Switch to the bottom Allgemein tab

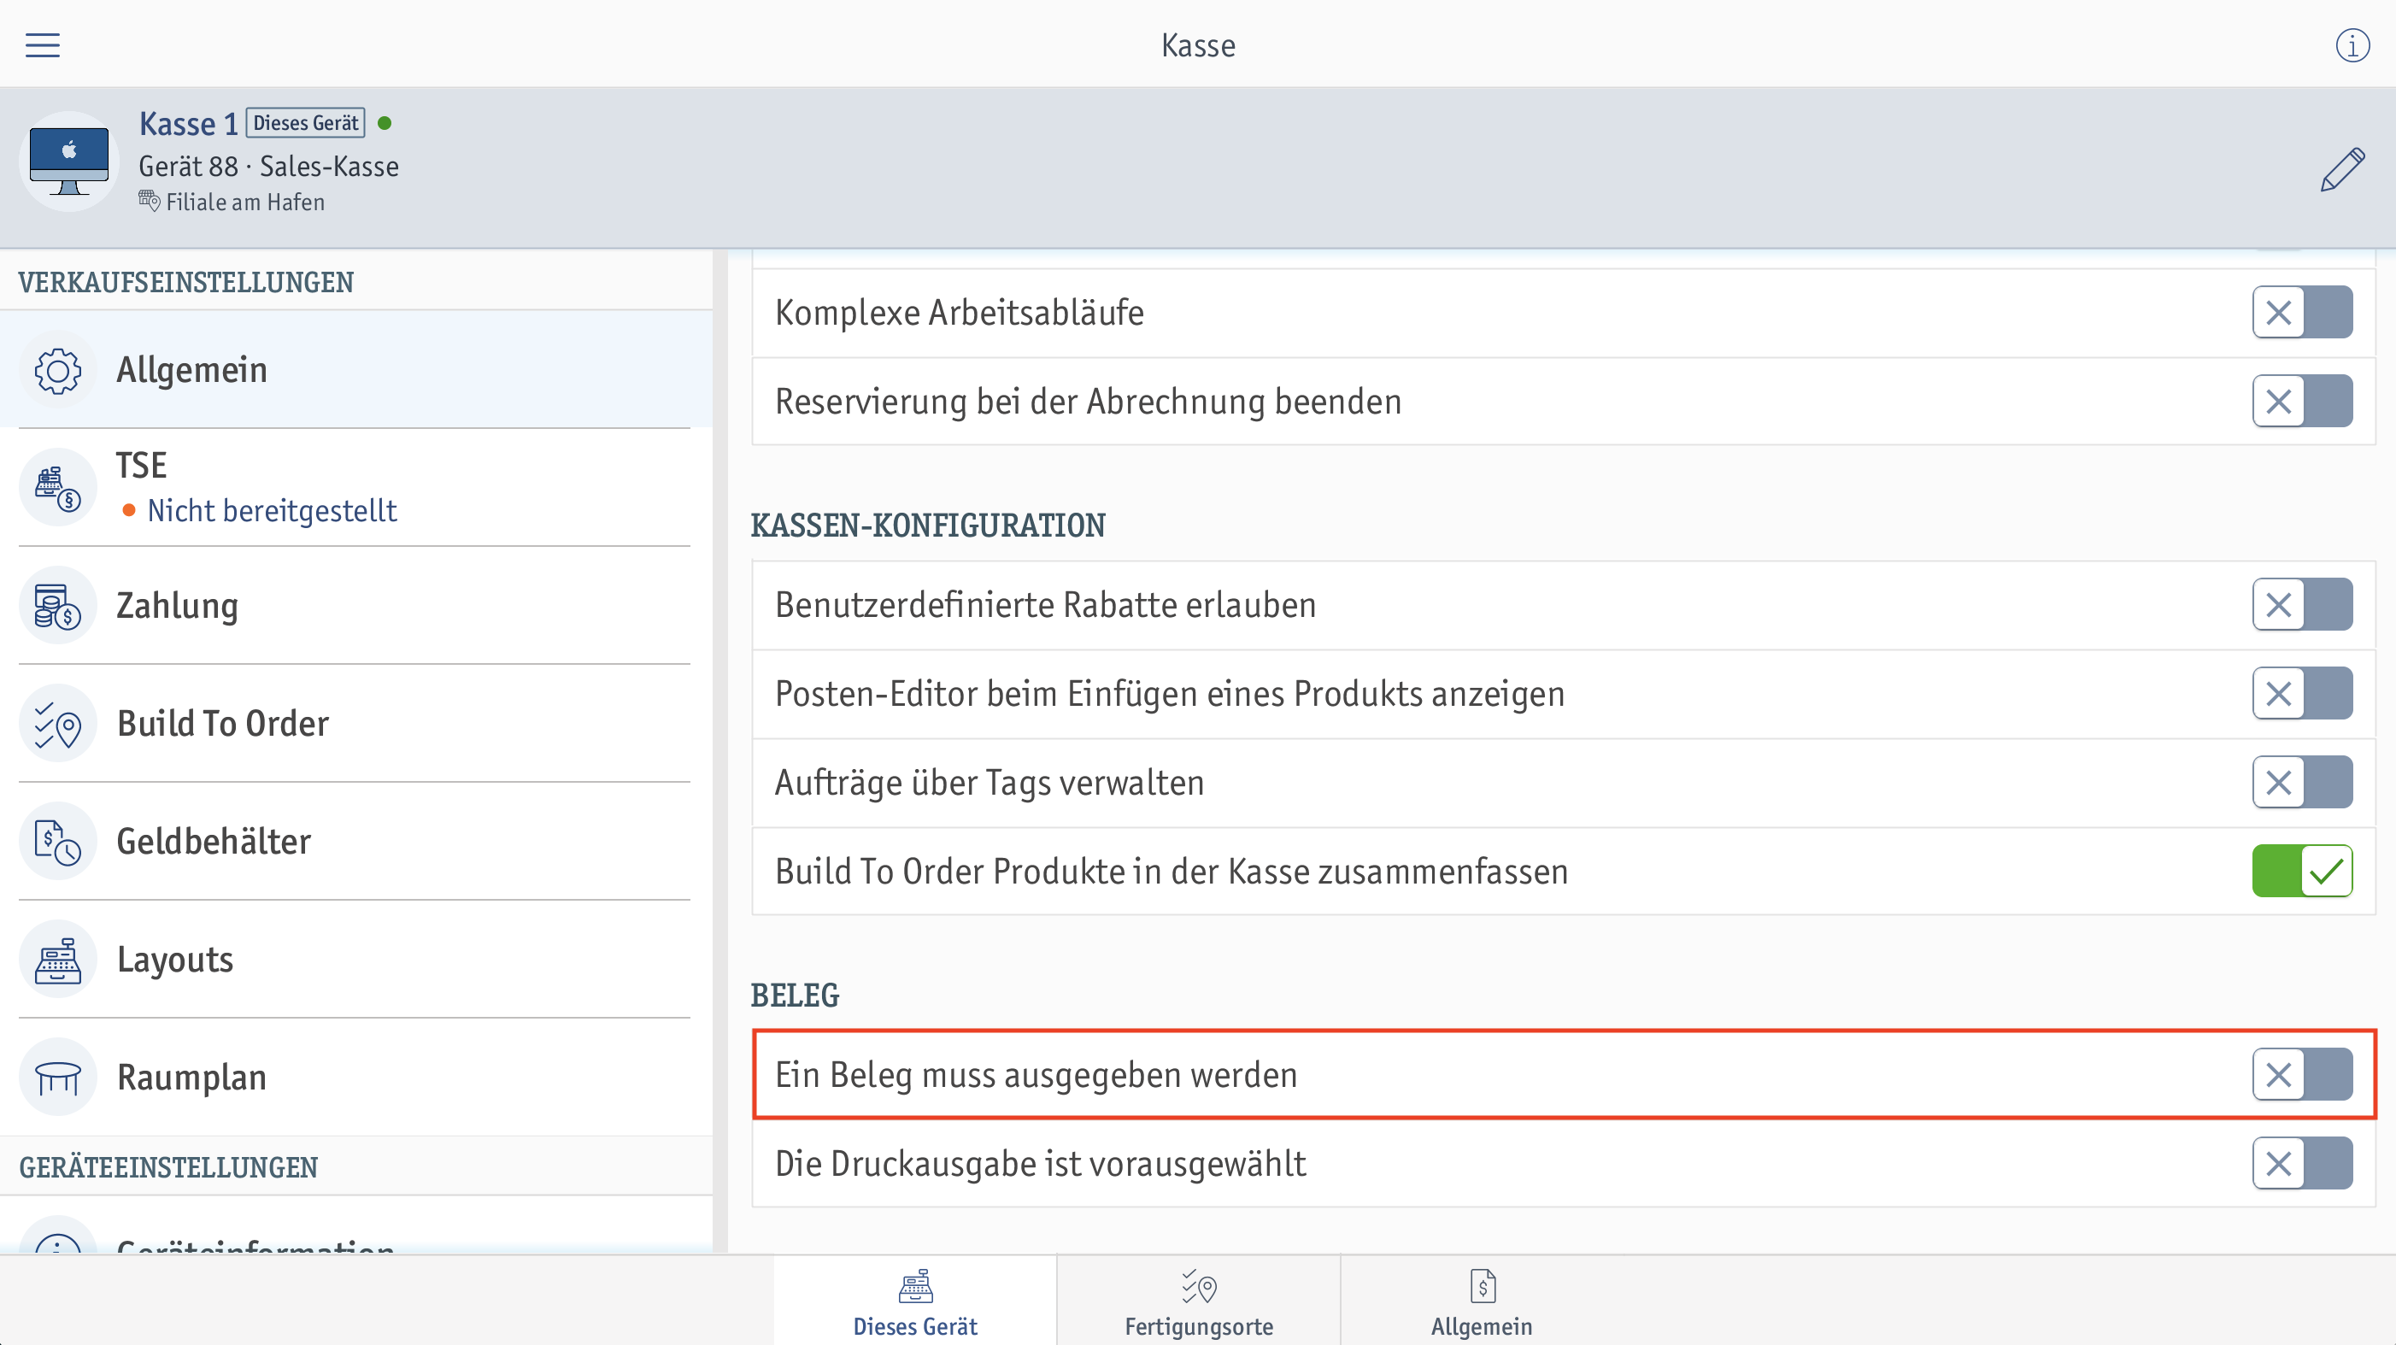coord(1482,1301)
